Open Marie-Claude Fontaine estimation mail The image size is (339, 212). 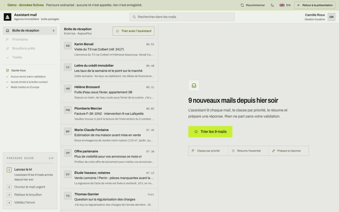coord(109,135)
